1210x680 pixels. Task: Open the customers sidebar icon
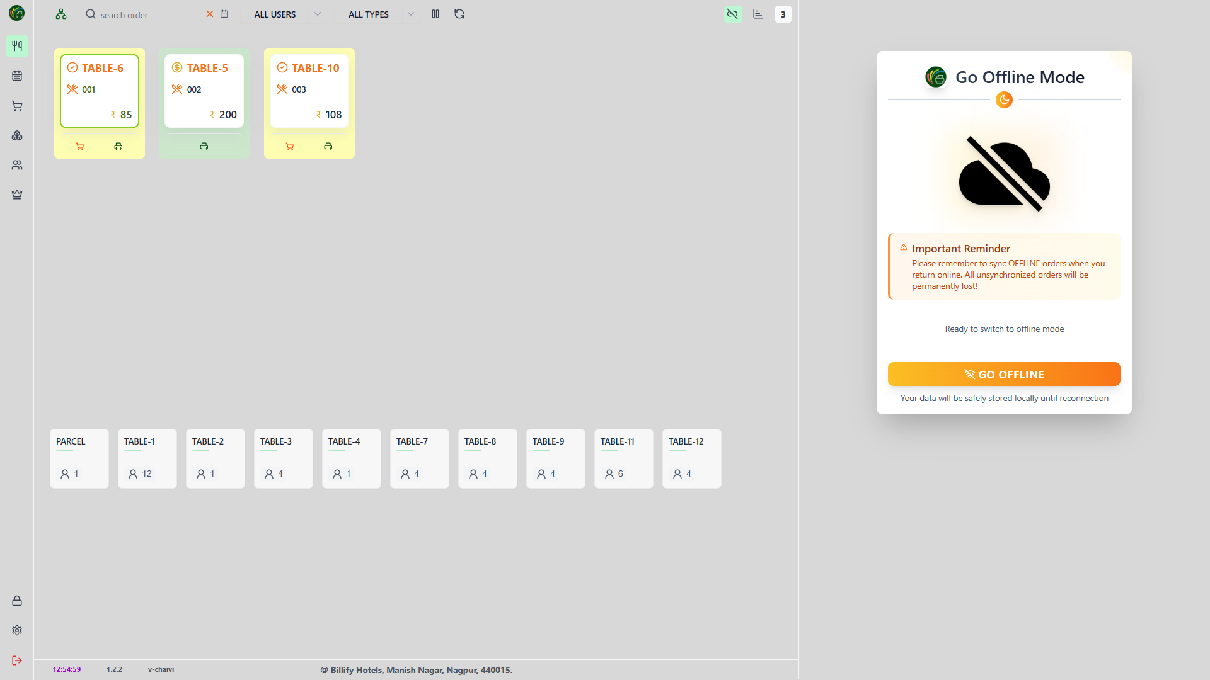(x=17, y=165)
